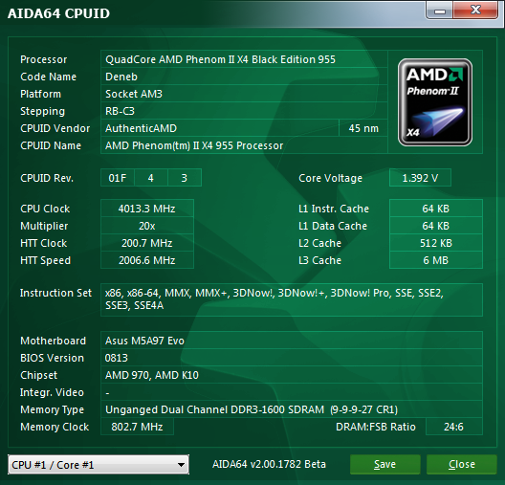Click the L1 Instr. Cache value '64 KB'

pyautogui.click(x=436, y=209)
